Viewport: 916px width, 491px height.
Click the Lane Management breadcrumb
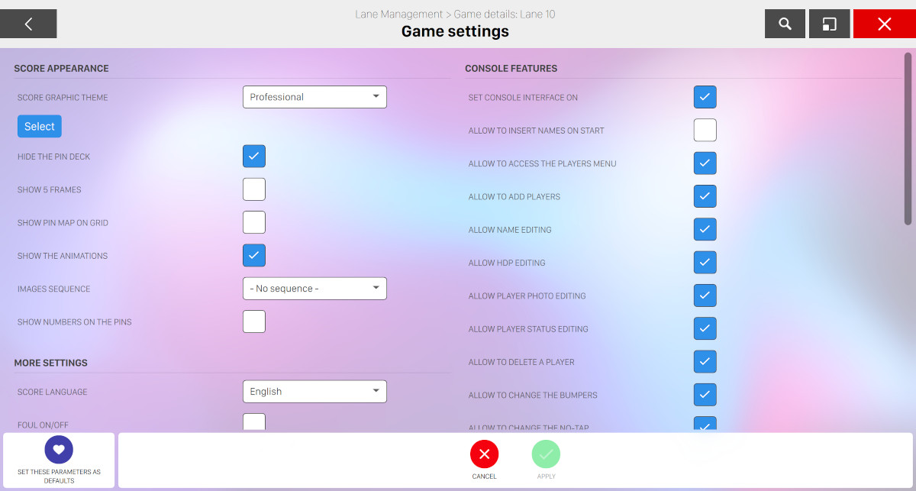click(x=398, y=14)
